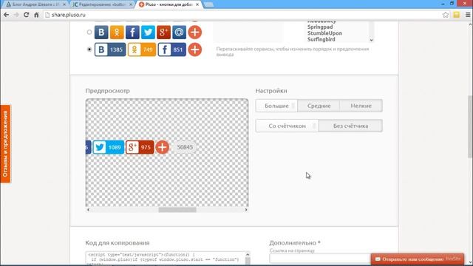This screenshot has height=266, width=473.
Task: Click the red plus icon in the preview
Action: (163, 147)
